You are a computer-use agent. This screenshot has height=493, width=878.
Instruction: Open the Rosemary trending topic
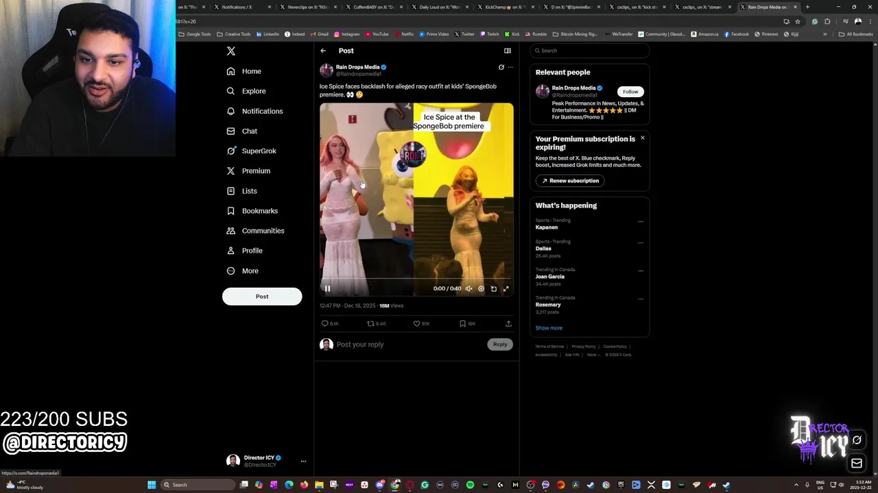pyautogui.click(x=548, y=305)
